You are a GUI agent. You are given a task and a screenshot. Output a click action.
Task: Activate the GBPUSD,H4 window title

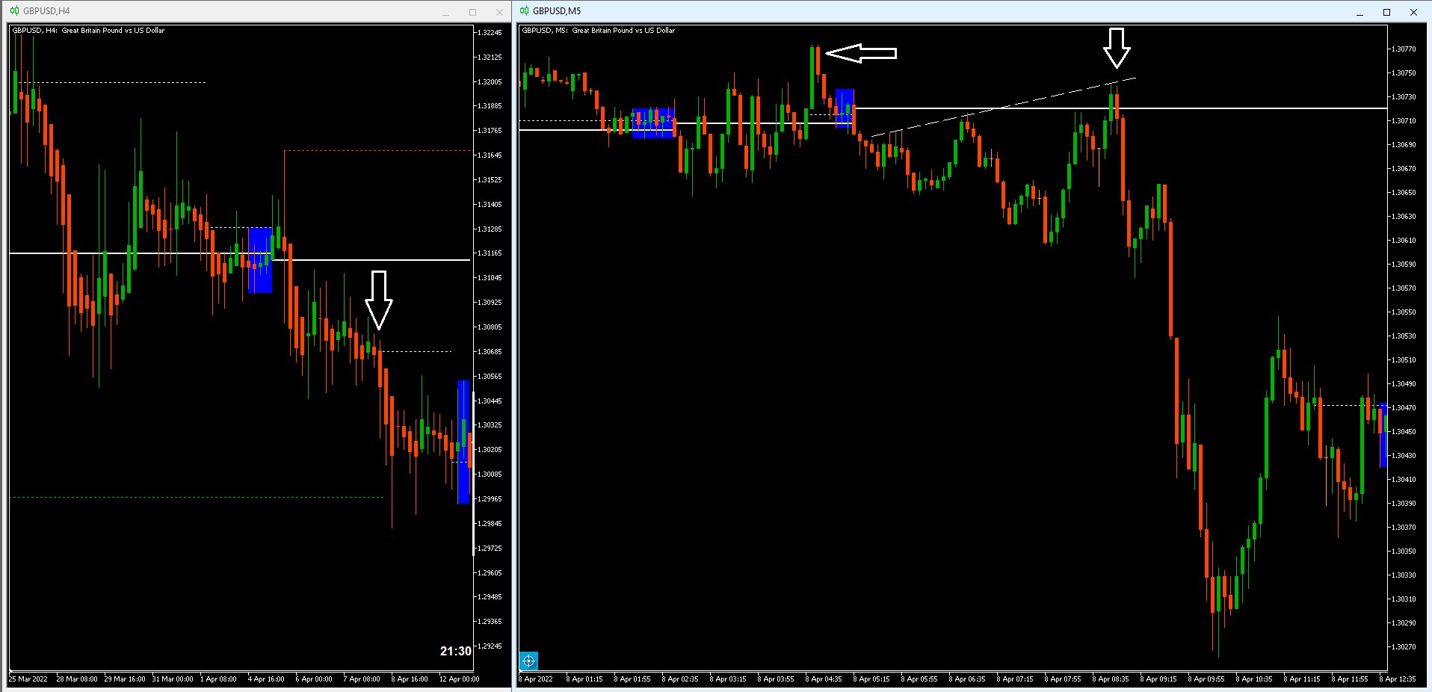[46, 11]
